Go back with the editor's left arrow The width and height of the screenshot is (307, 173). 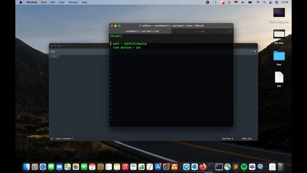[x=52, y=51]
